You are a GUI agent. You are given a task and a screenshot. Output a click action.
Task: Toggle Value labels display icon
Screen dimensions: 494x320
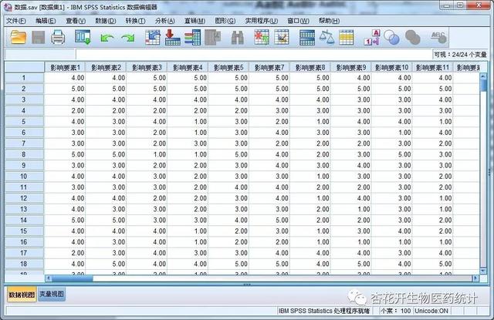point(372,38)
